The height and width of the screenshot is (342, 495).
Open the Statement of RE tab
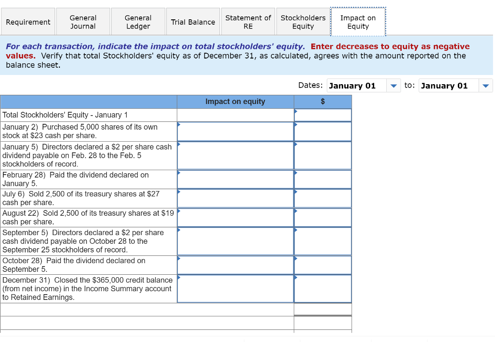point(248,22)
